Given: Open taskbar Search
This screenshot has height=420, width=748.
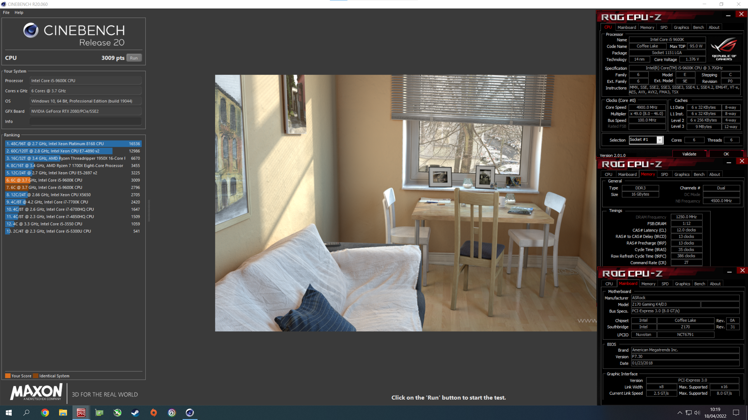Looking at the screenshot, I should [x=27, y=412].
